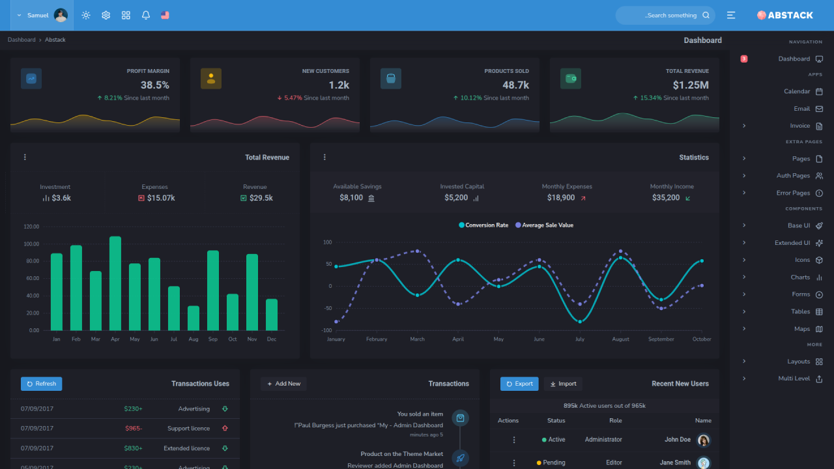Focus the Search something field
Image resolution: width=834 pixels, height=469 pixels.
[x=665, y=15]
